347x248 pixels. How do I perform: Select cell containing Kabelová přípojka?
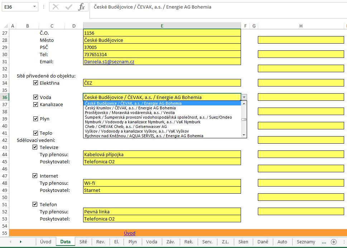click(162, 154)
